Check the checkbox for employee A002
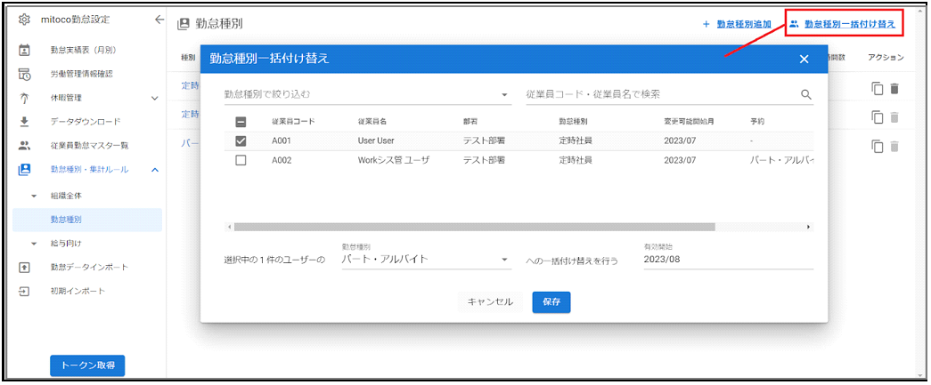The image size is (931, 385). 241,161
